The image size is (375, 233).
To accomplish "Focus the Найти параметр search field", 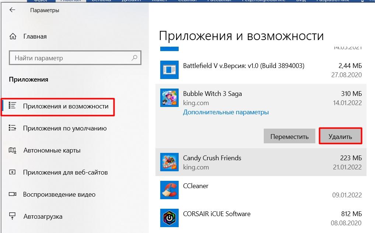I will [75, 58].
